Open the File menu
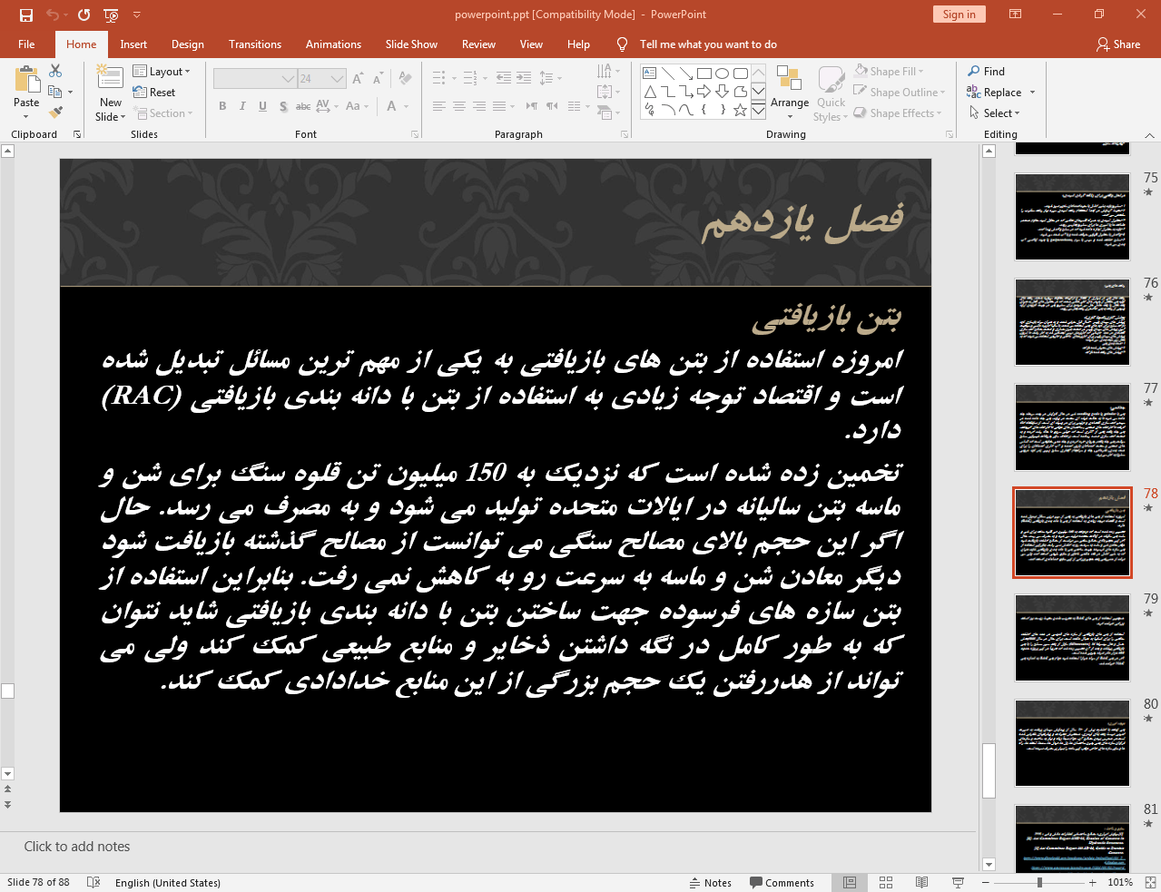This screenshot has width=1161, height=892. pyautogui.click(x=26, y=44)
